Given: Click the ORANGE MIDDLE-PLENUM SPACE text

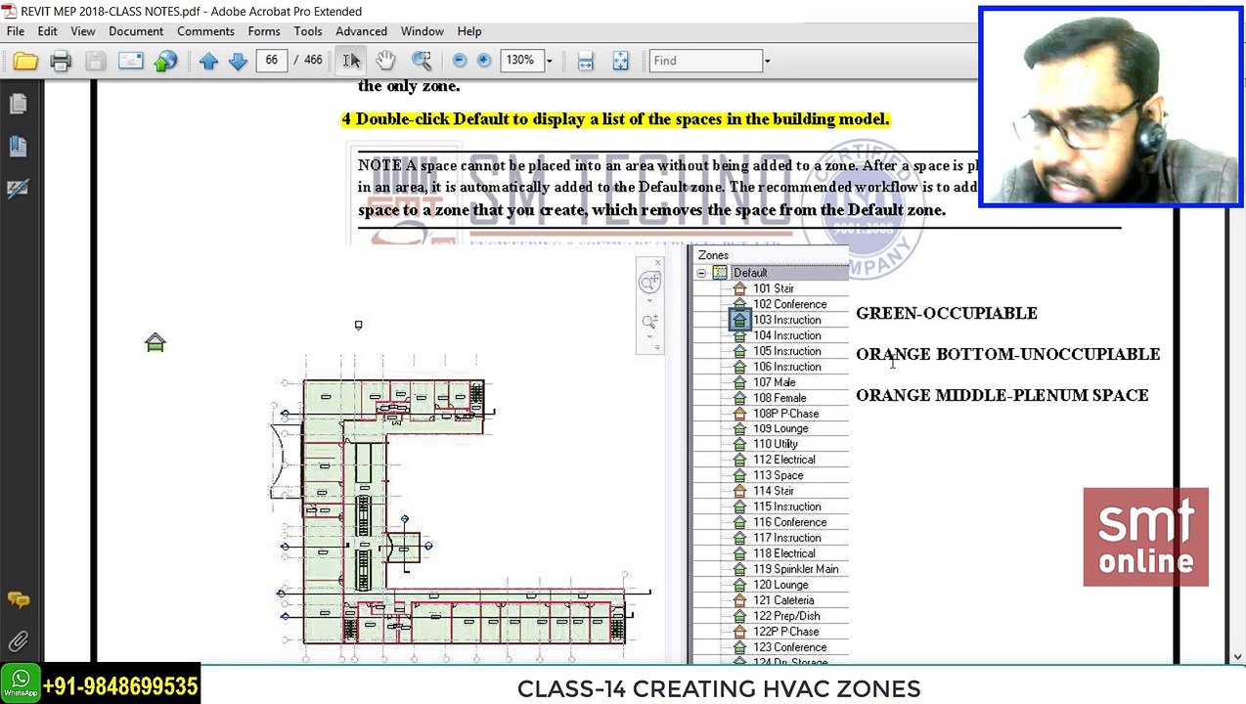Looking at the screenshot, I should tap(1002, 395).
